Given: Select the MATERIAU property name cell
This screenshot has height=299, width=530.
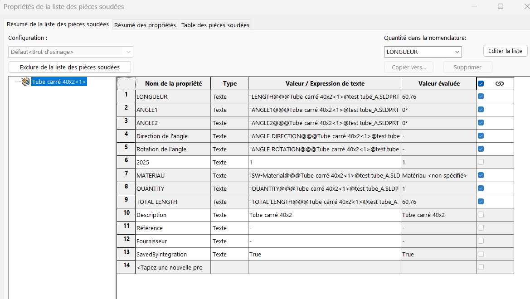Looking at the screenshot, I should tap(173, 175).
